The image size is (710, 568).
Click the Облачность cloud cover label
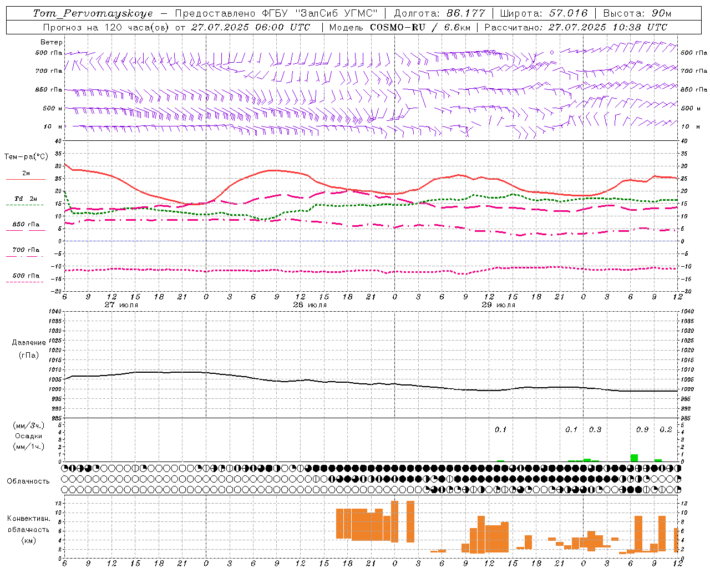pos(28,481)
